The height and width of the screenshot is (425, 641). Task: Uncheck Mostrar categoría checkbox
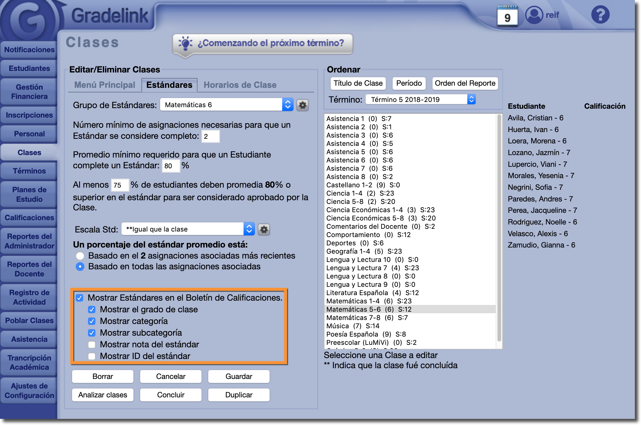click(92, 321)
